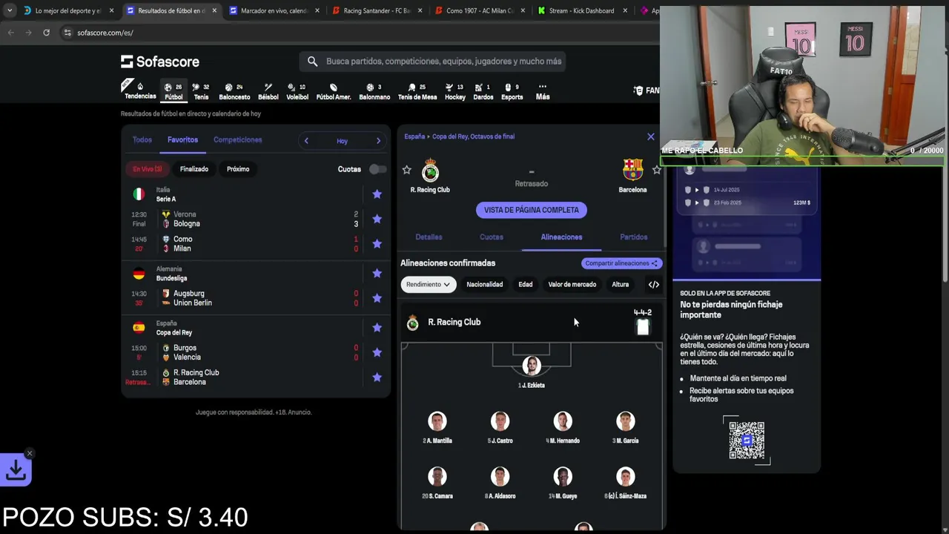Switch to the Detalles tab
The height and width of the screenshot is (534, 949).
[x=429, y=237]
